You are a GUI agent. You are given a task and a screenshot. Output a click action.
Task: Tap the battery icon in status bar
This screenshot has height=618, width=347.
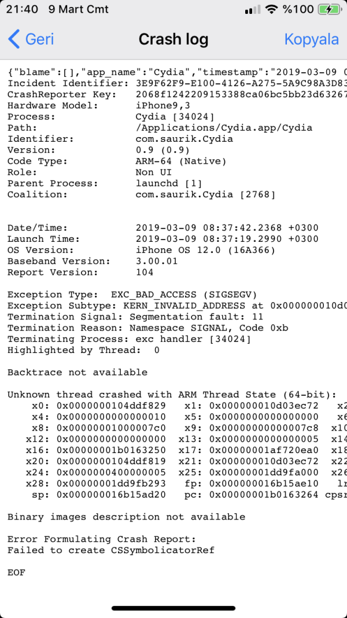point(329,10)
